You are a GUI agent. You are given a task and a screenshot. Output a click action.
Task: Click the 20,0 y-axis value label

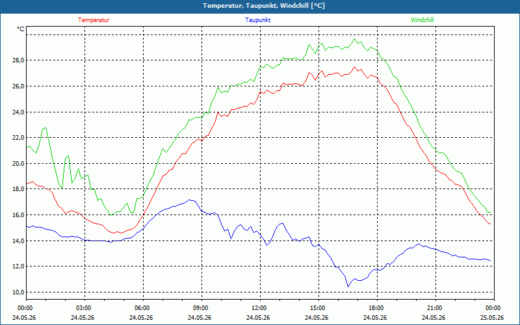point(18,164)
